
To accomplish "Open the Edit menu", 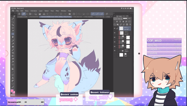I will click(22, 11).
